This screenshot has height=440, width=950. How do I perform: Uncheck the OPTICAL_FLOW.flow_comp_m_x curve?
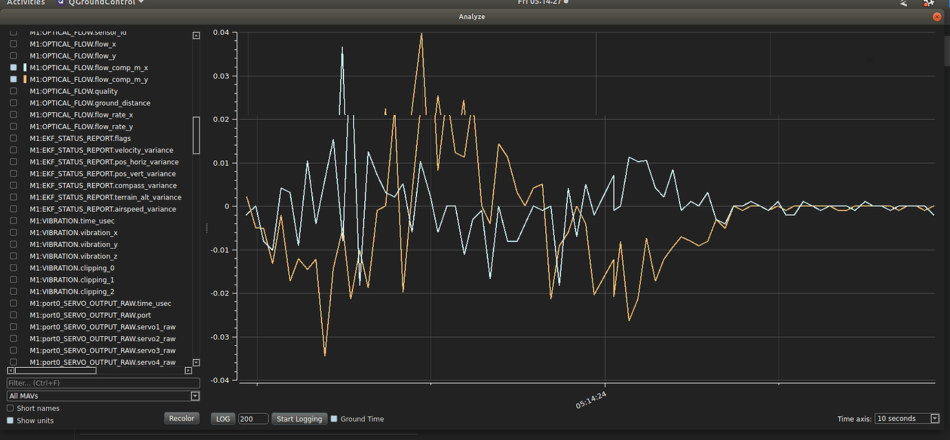(13, 68)
